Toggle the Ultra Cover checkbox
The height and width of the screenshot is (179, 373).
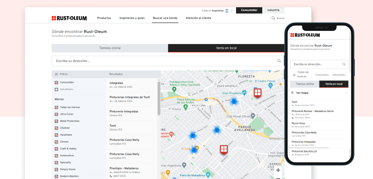(56, 114)
